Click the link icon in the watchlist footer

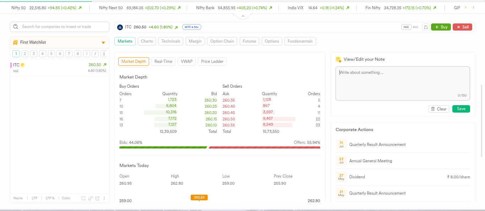coord(91,198)
